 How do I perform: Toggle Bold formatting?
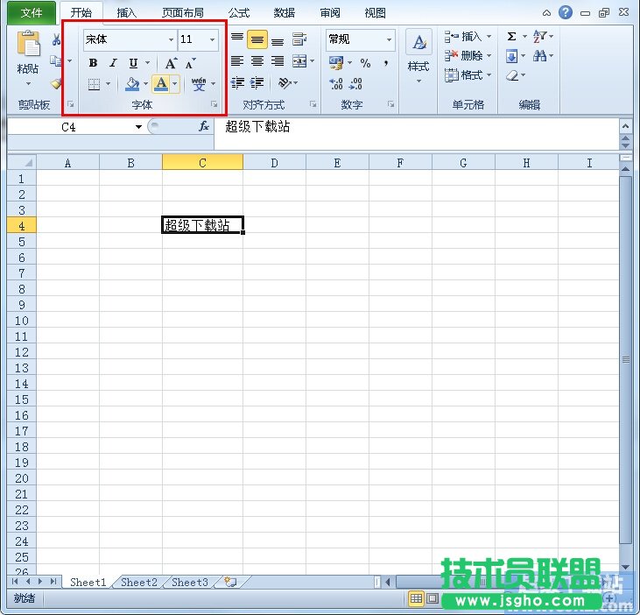[93, 63]
